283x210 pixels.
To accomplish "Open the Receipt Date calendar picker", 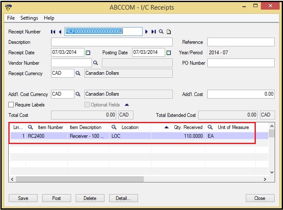I will [88, 53].
